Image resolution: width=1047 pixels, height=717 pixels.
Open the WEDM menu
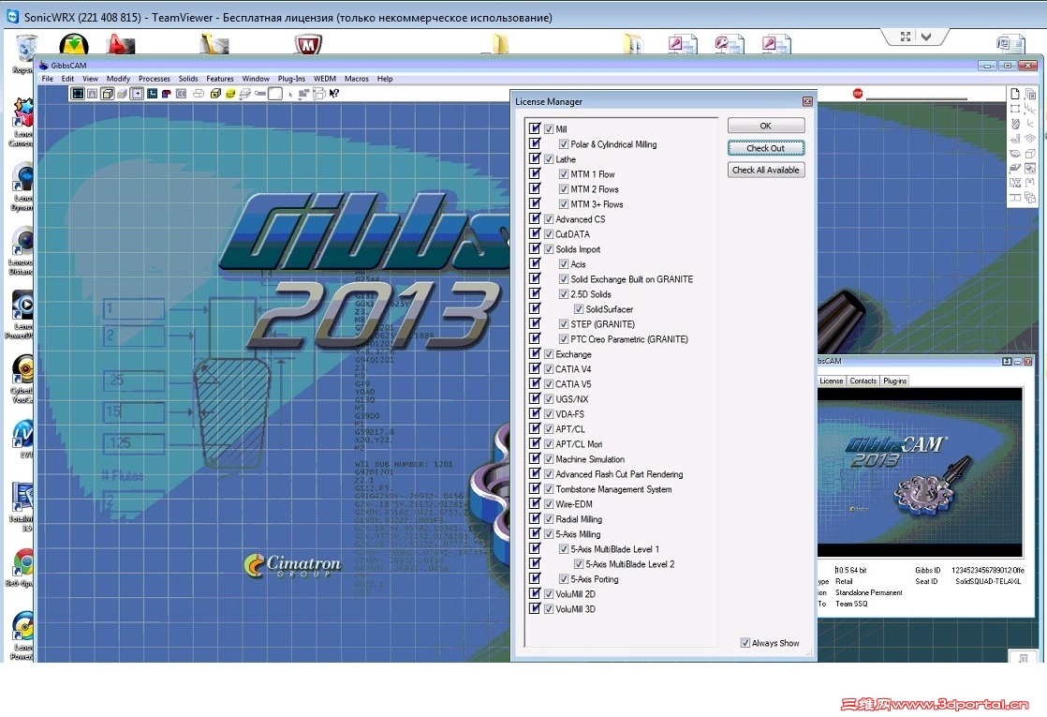point(325,79)
